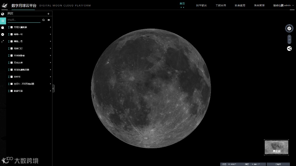The width and height of the screenshot is (296, 166).
Task: Check the 嫦娥二号 layer checkbox
Action: pyautogui.click(x=12, y=42)
